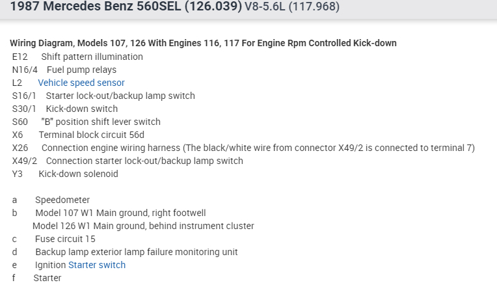
Task: Click the Speedometer legend item
Action: coord(62,200)
